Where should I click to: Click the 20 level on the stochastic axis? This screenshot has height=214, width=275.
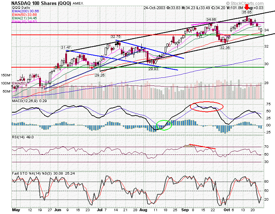click(267, 199)
